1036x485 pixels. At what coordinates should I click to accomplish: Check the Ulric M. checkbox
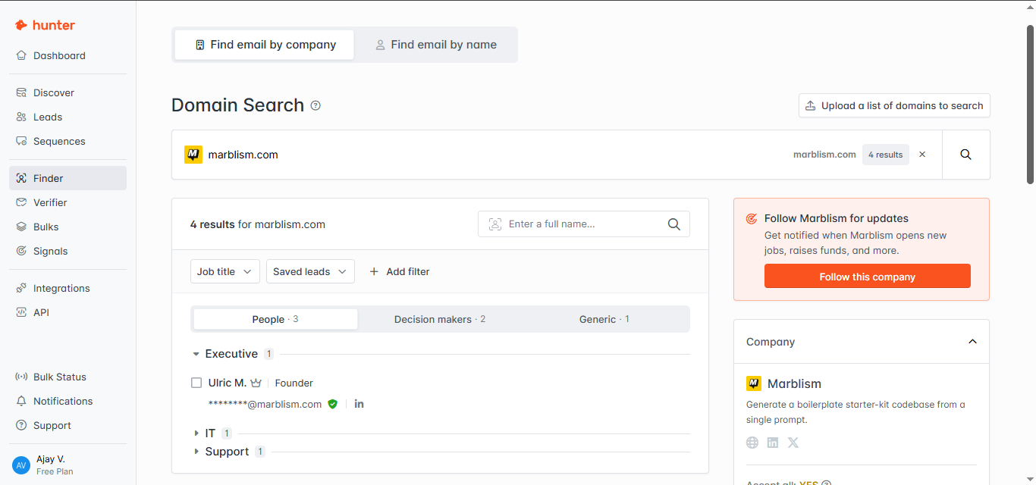click(x=196, y=383)
